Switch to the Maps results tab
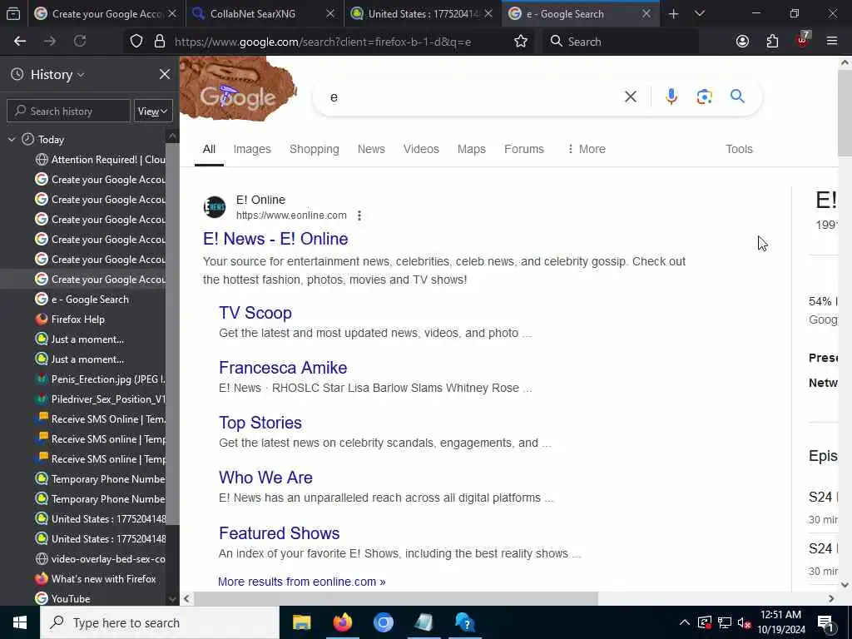This screenshot has height=639, width=852. tap(472, 150)
